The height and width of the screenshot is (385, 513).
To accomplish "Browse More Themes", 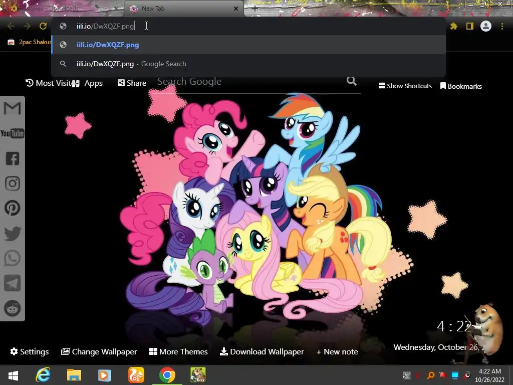I will tap(178, 351).
